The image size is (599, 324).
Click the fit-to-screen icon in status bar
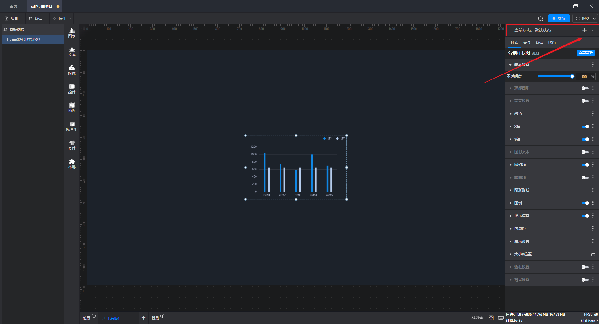coord(491,318)
